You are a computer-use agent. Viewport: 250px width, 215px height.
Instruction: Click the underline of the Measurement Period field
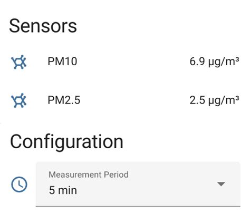click(138, 206)
